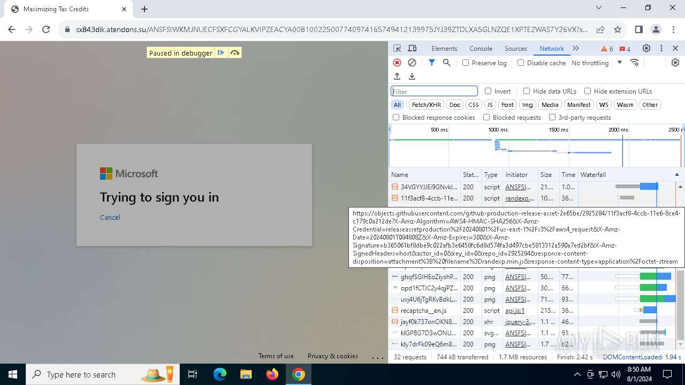Click the network overview timeline
The image size is (685, 385).
(536, 145)
